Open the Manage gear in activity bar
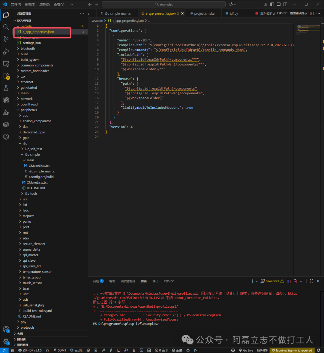 click(6, 342)
